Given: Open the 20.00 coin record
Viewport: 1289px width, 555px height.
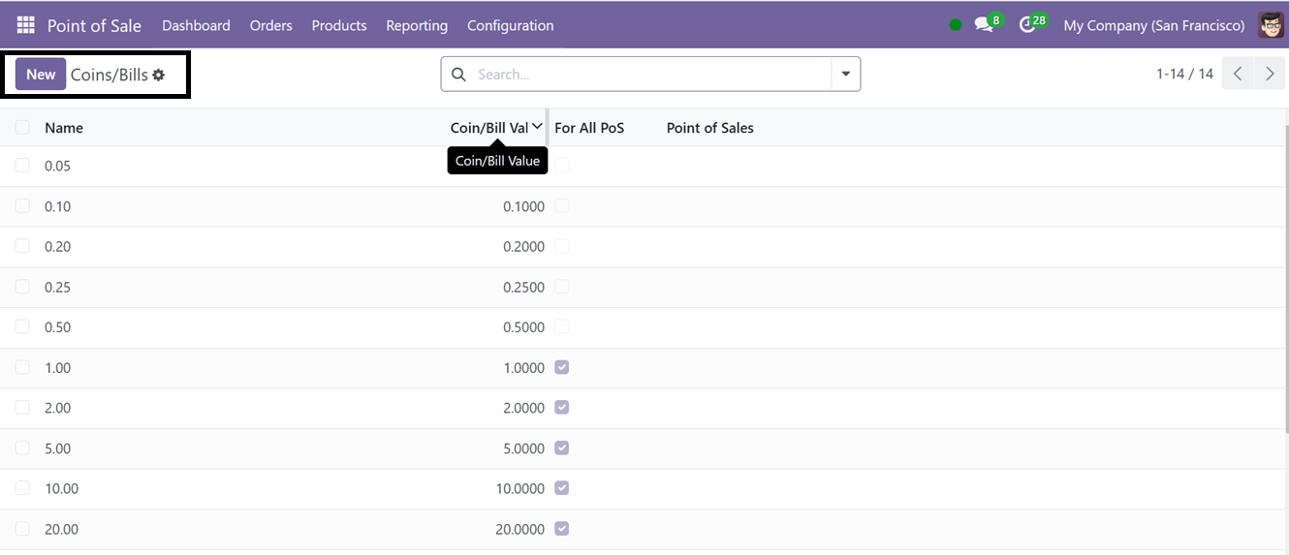Looking at the screenshot, I should pyautogui.click(x=62, y=529).
